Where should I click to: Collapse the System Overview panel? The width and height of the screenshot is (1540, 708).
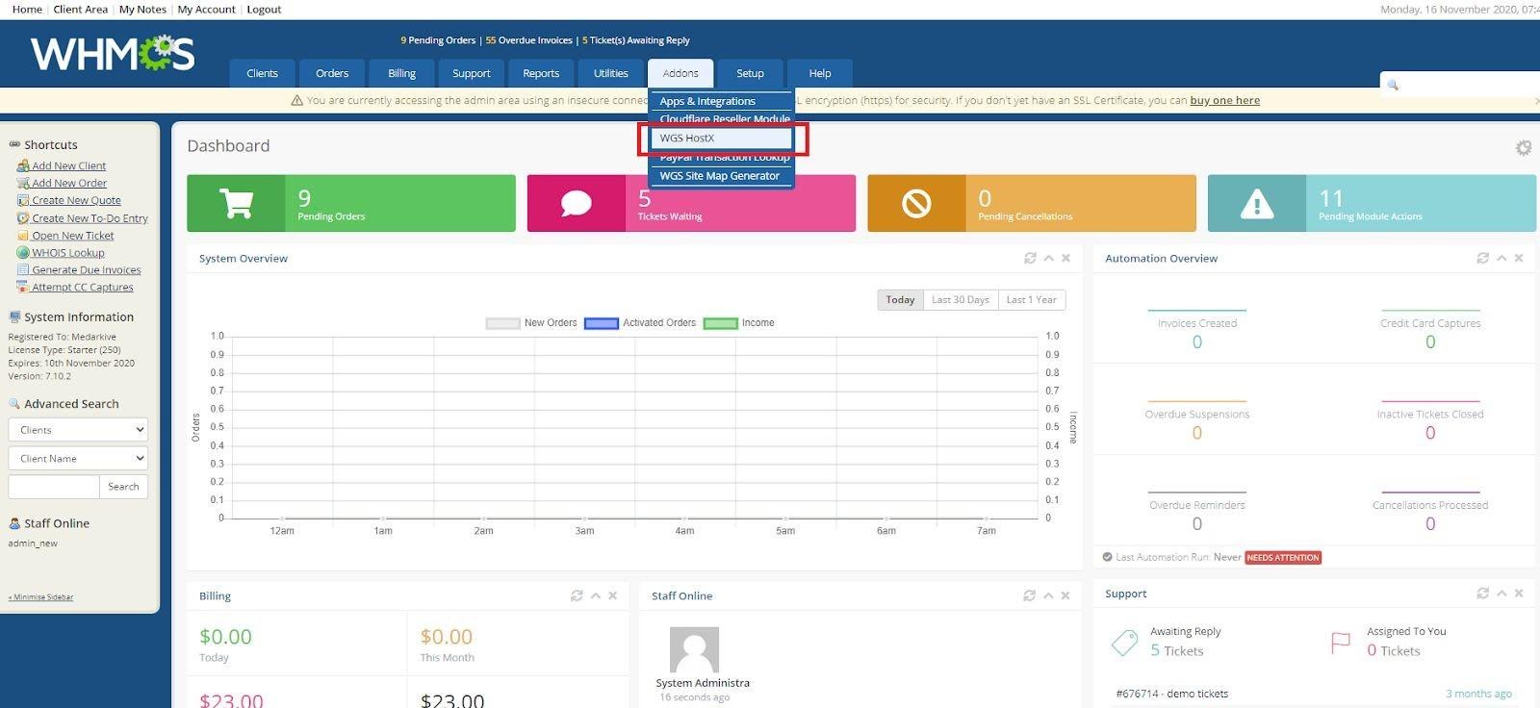coord(1049,258)
